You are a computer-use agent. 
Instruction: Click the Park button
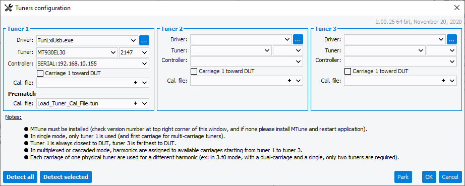(403, 177)
